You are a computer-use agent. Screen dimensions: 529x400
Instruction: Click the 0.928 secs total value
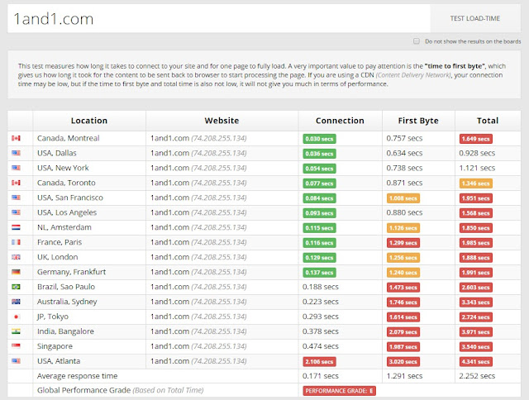click(477, 153)
